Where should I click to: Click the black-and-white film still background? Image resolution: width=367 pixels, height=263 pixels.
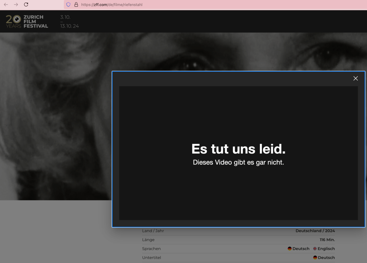point(54,118)
